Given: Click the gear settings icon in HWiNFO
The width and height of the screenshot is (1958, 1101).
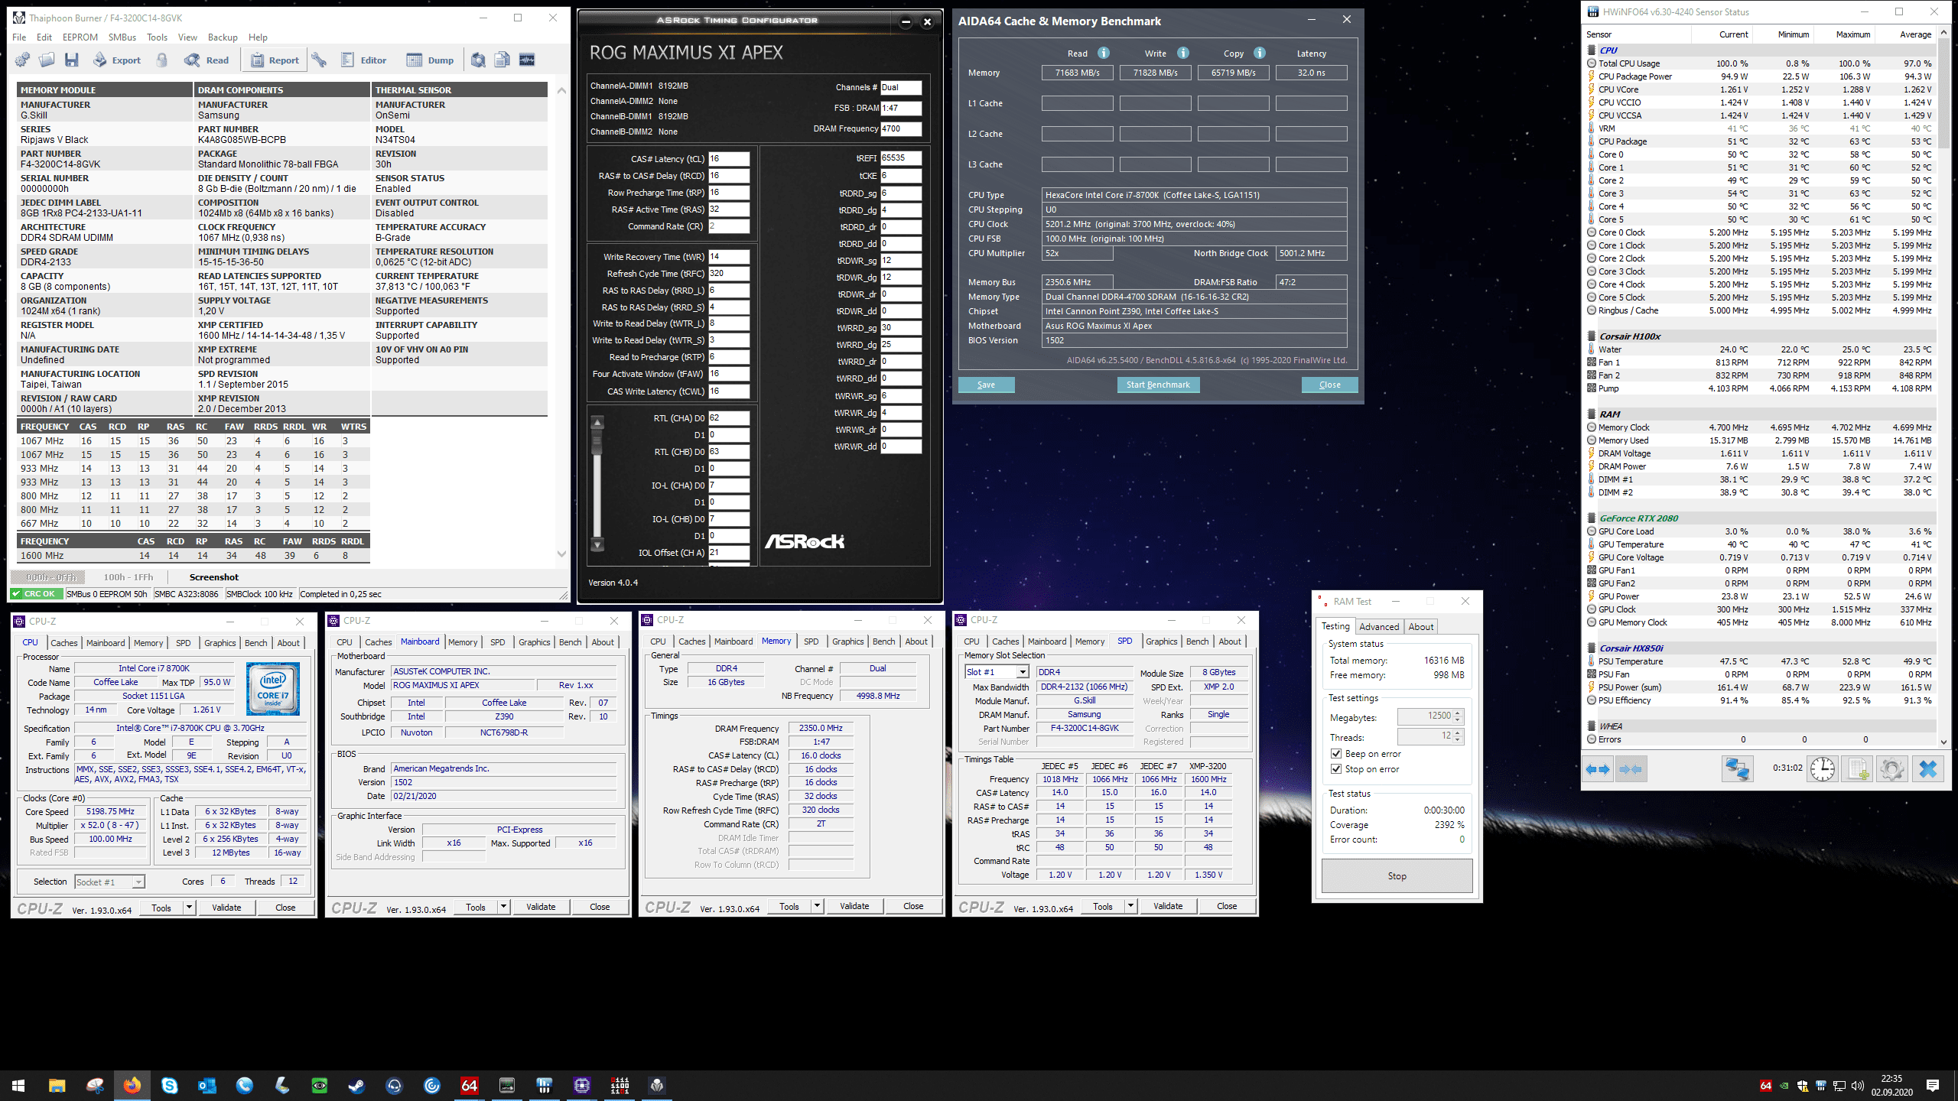Looking at the screenshot, I should [x=1892, y=769].
